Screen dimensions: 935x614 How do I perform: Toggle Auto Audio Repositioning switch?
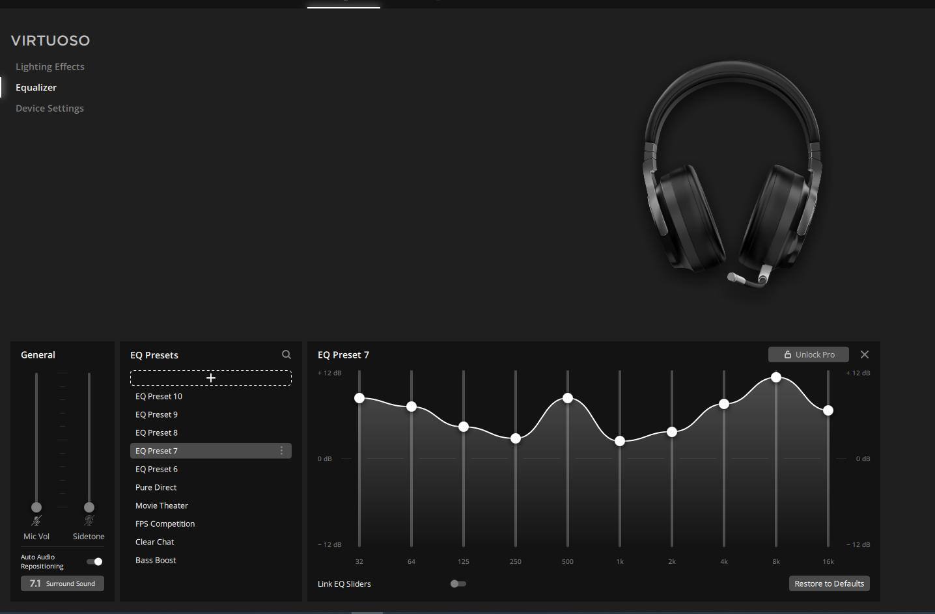[x=95, y=561]
